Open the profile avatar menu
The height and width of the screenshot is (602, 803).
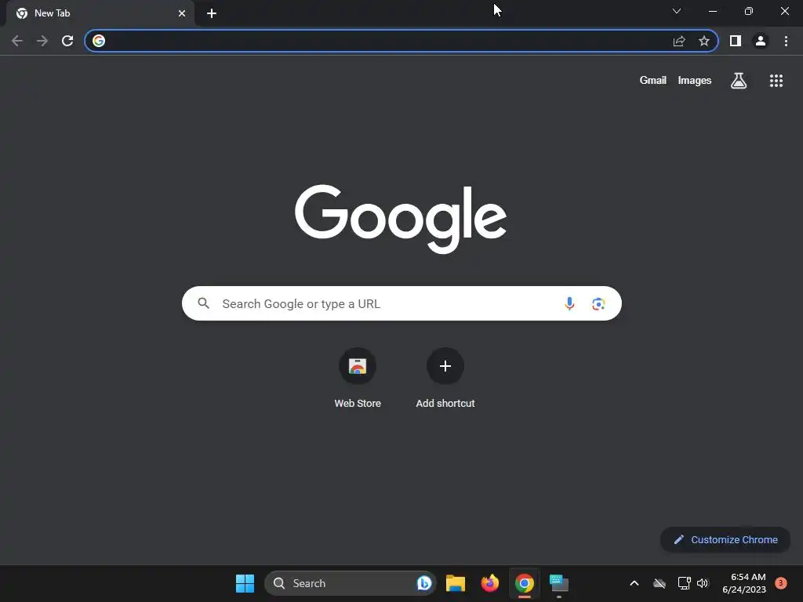click(x=761, y=41)
